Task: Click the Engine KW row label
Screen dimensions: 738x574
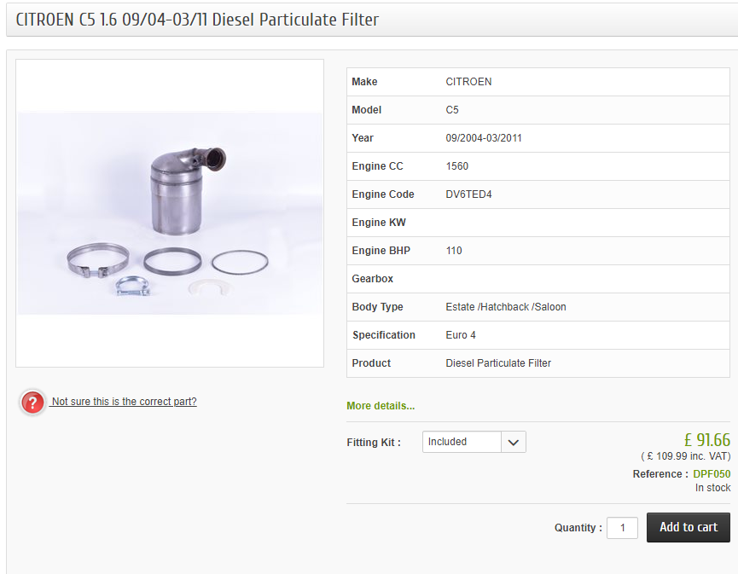Action: pyautogui.click(x=379, y=223)
